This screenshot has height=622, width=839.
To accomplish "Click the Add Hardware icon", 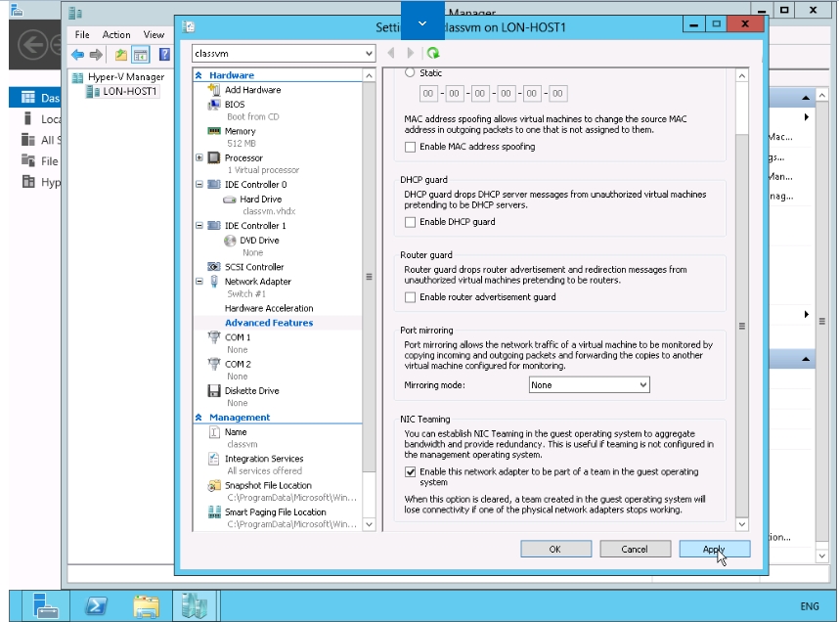I will click(214, 90).
